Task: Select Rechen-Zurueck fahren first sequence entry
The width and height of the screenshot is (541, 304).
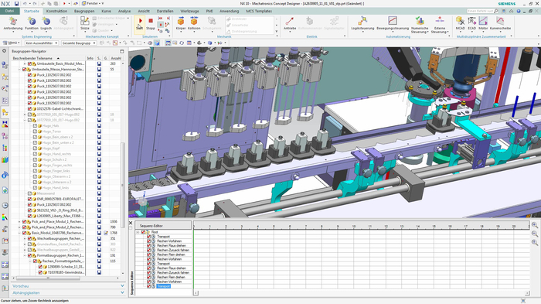Action: coord(173,250)
